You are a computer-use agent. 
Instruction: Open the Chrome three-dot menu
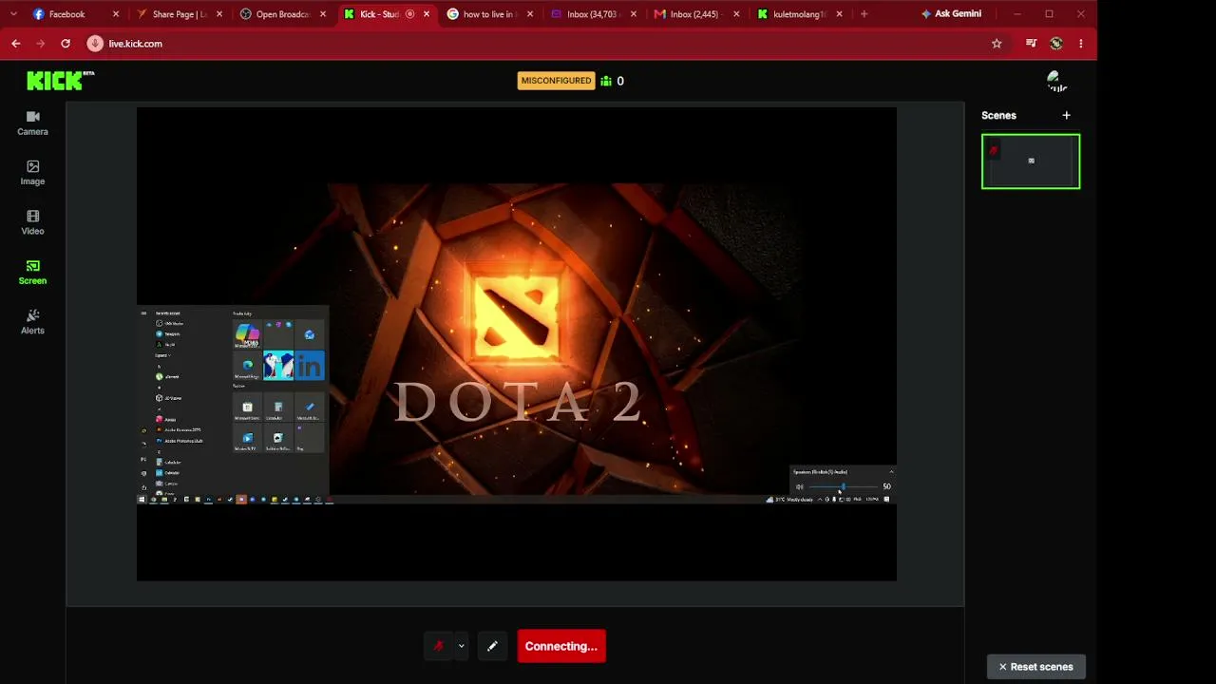click(x=1080, y=44)
